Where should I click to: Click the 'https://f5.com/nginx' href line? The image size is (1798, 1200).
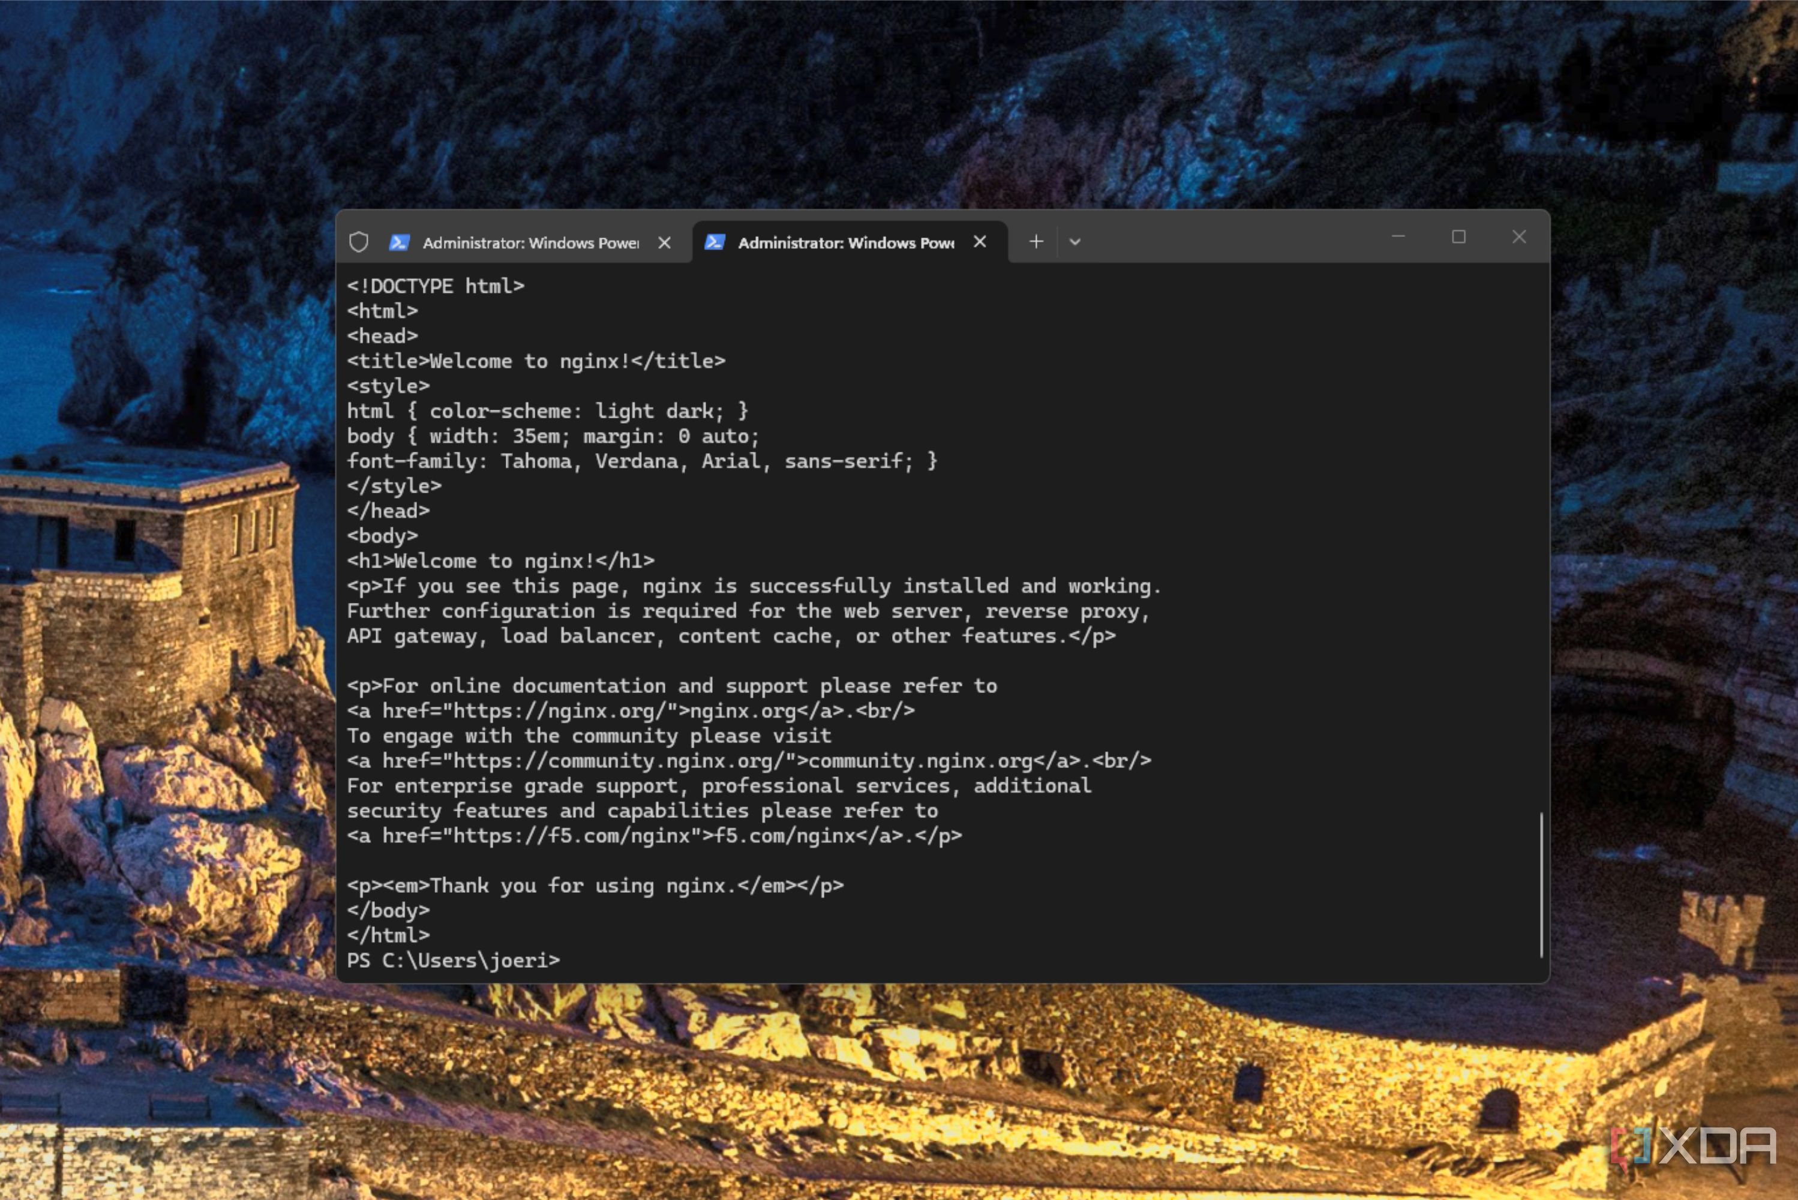pos(654,836)
